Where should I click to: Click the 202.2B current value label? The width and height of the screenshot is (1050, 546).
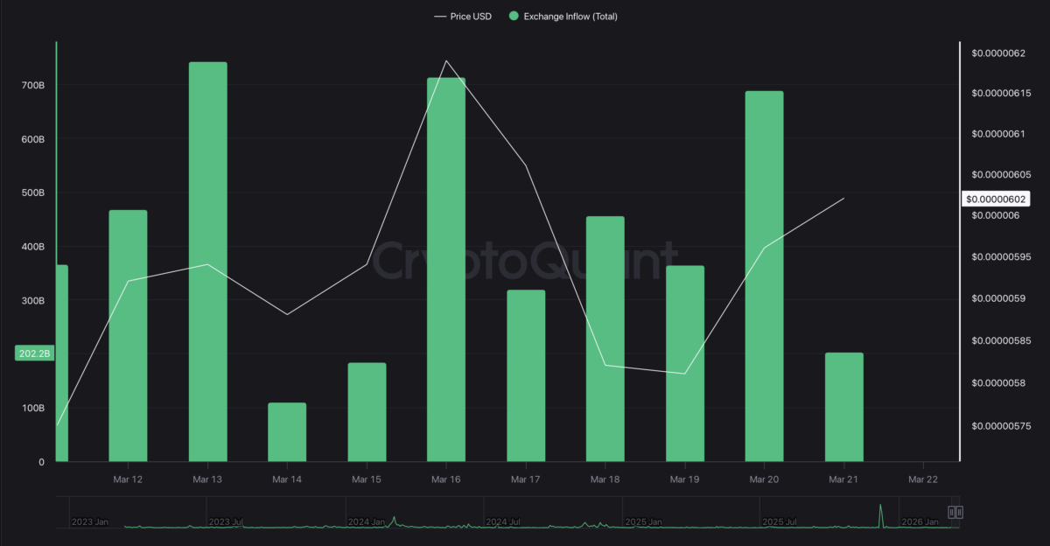[35, 353]
